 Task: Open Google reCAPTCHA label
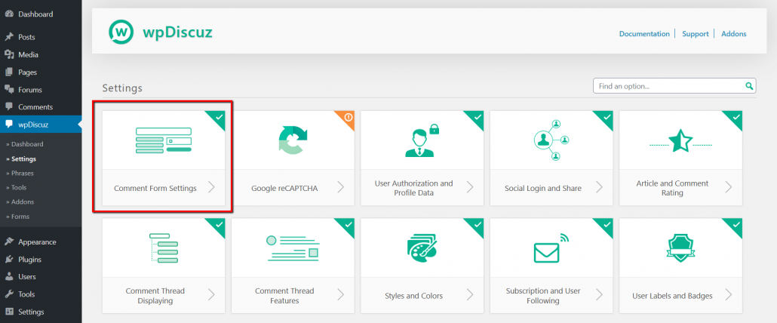pos(284,188)
